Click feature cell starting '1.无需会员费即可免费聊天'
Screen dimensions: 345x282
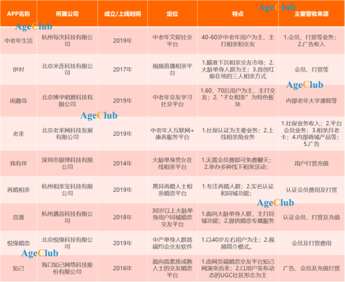[238, 163]
